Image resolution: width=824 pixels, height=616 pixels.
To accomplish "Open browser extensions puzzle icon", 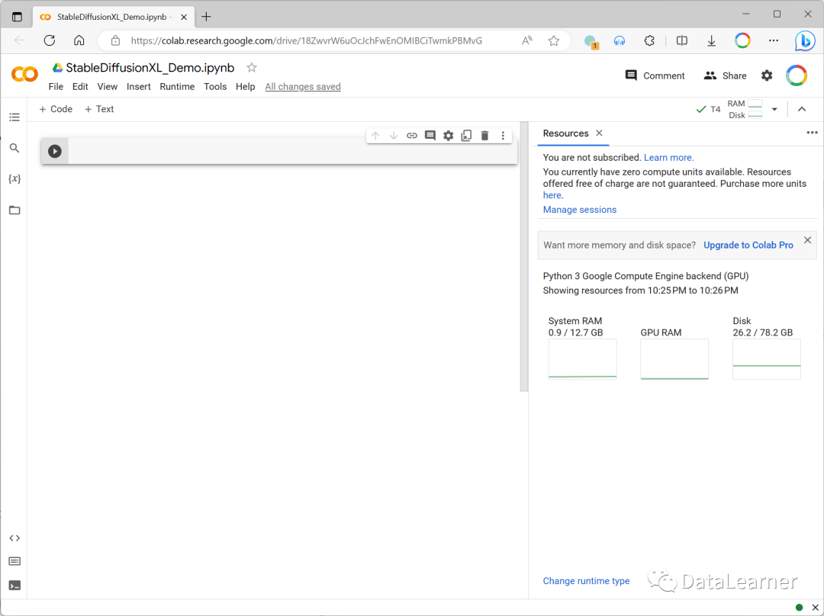I will [x=649, y=40].
